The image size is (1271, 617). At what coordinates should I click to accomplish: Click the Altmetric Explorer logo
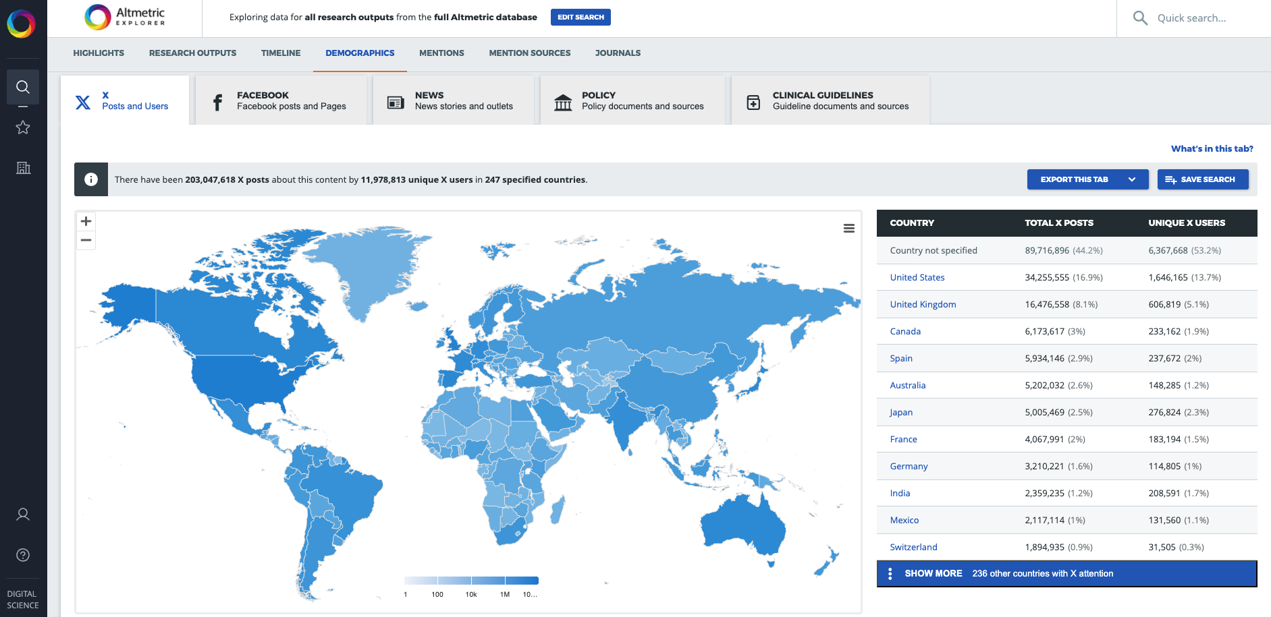point(124,18)
